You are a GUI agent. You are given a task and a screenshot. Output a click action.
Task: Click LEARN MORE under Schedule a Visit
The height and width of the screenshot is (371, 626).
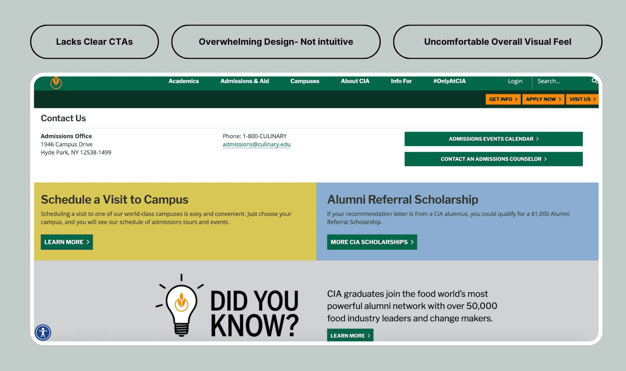[x=67, y=242]
